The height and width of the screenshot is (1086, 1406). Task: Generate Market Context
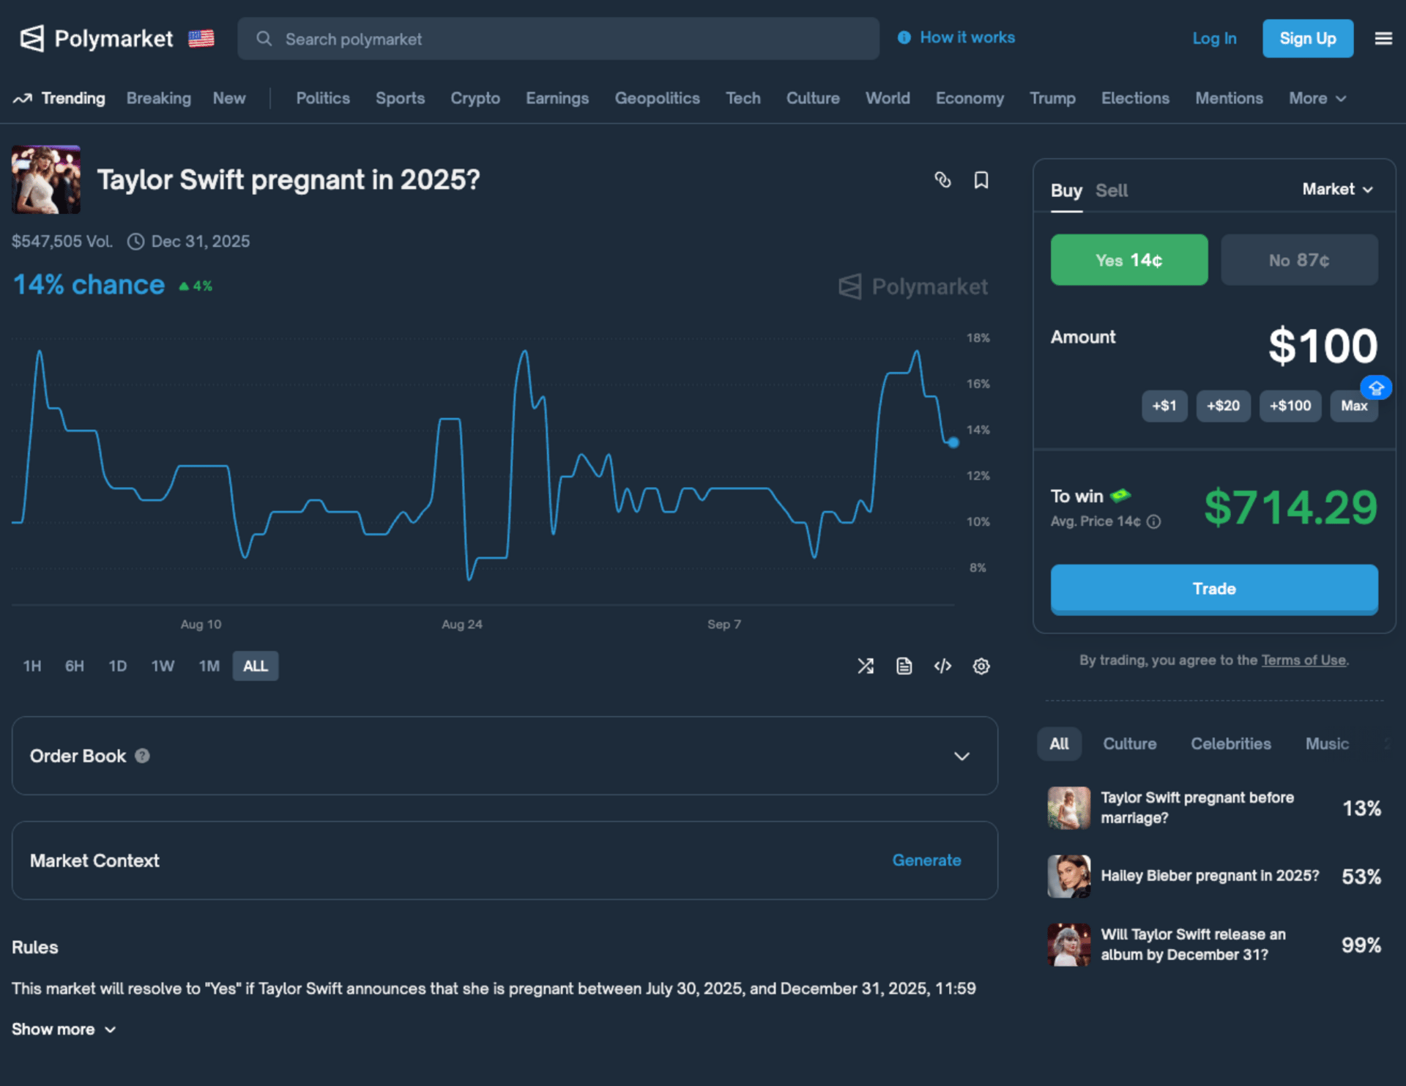(926, 860)
